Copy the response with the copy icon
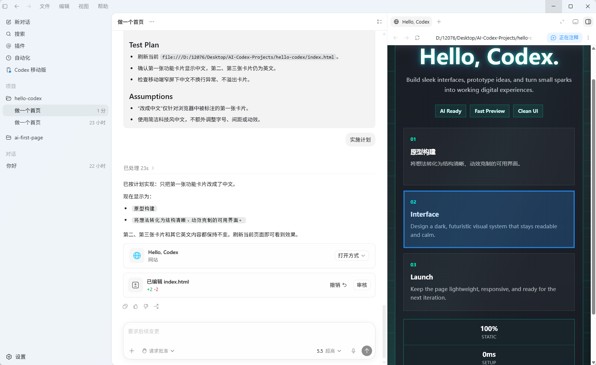Screen dimensions: 596x365 (x=125, y=306)
